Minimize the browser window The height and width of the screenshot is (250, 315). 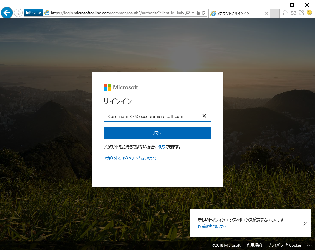click(277, 5)
